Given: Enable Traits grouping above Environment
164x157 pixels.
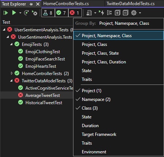Looking at the screenshot, I should click(x=119, y=143).
